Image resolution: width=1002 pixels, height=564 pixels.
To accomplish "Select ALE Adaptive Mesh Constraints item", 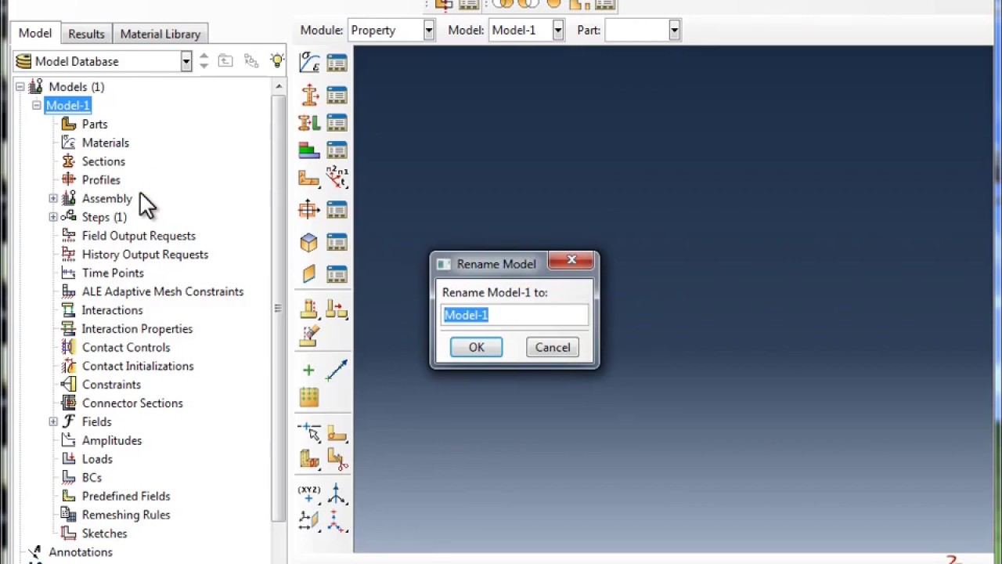I will [x=163, y=291].
